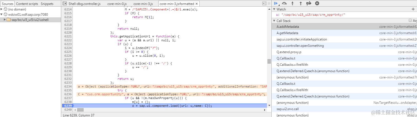Click the Line 6239, Column 37 status text
This screenshot has width=417, height=117.
pyautogui.click(x=79, y=115)
